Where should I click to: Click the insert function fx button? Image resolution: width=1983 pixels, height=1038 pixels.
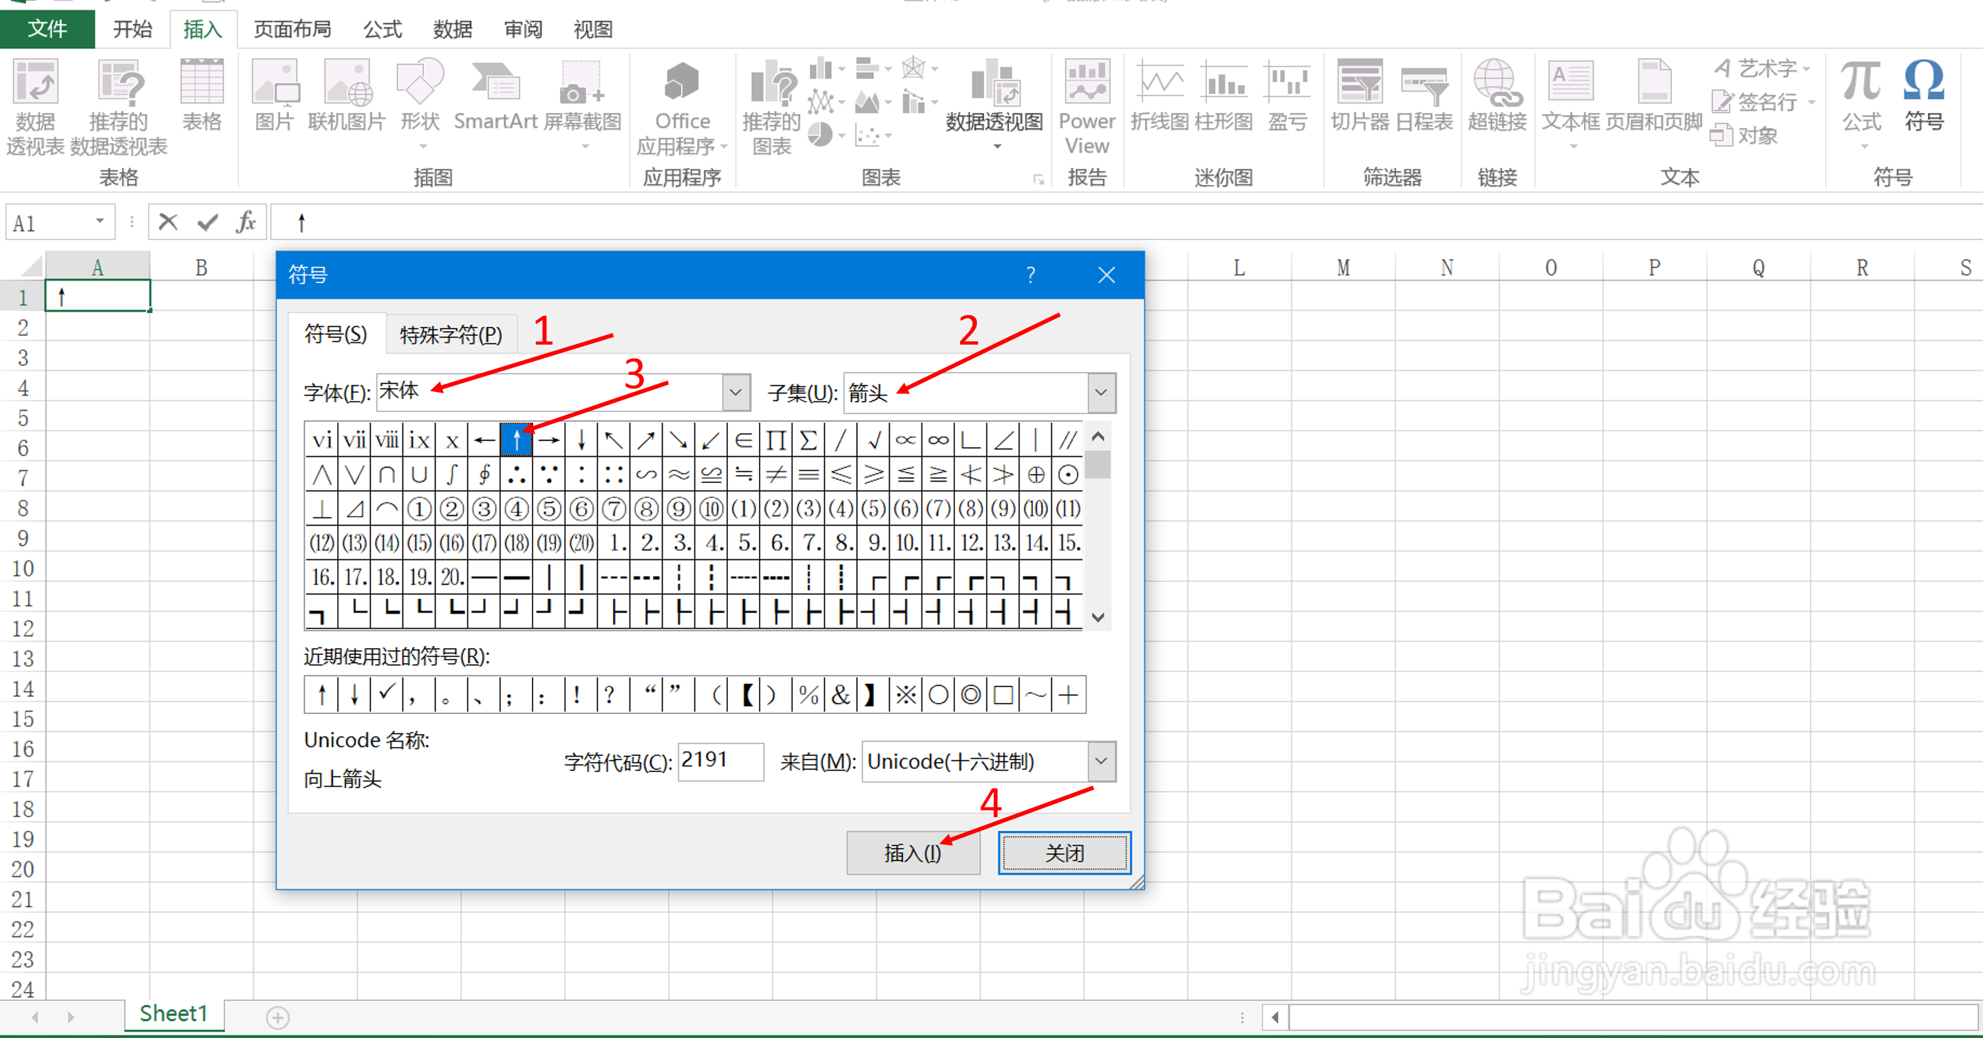[246, 223]
